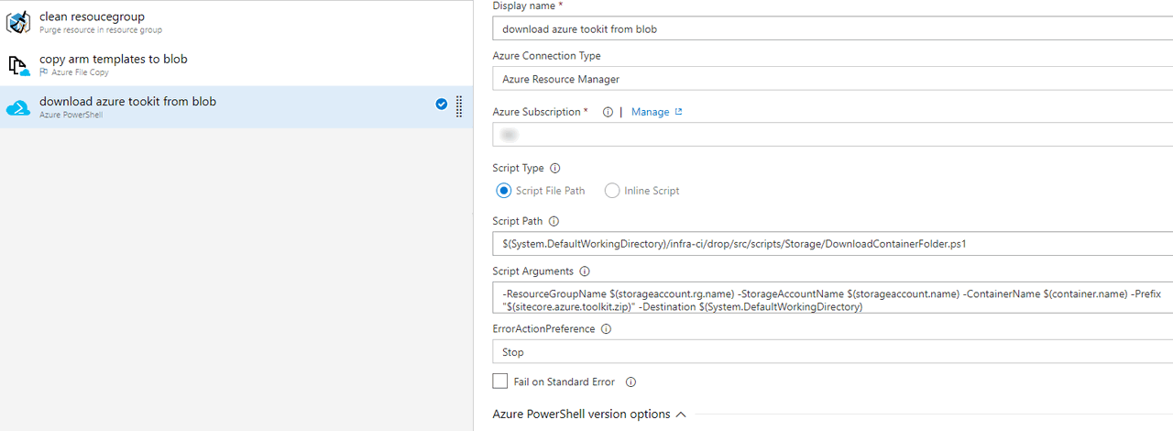The image size is (1173, 431).
Task: Enable the Fail on Standard Error checkbox
Action: [500, 381]
